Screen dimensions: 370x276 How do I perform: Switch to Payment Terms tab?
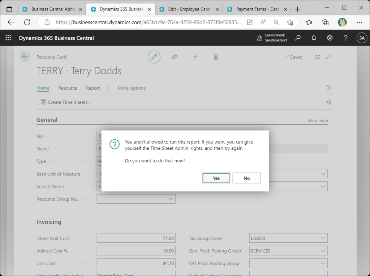pos(257,9)
